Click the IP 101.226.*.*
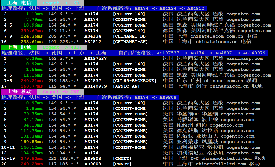Screen dimensions: 275x167 (64, 42)
